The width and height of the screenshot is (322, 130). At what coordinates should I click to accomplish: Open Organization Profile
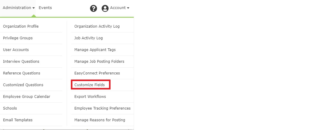click(x=21, y=26)
